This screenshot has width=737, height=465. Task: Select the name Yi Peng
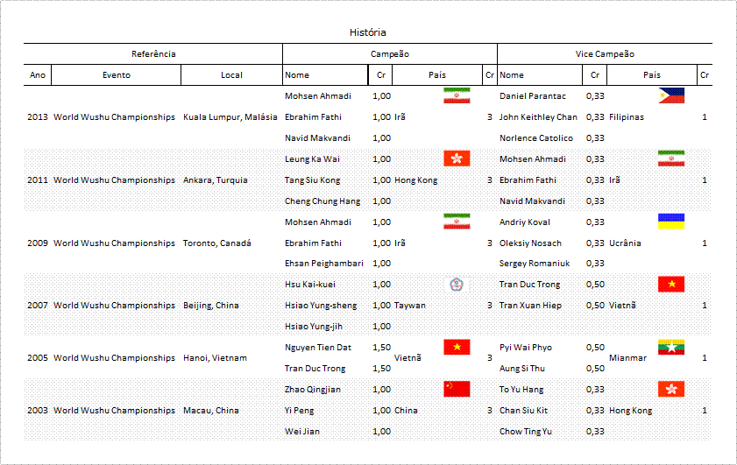click(x=300, y=411)
